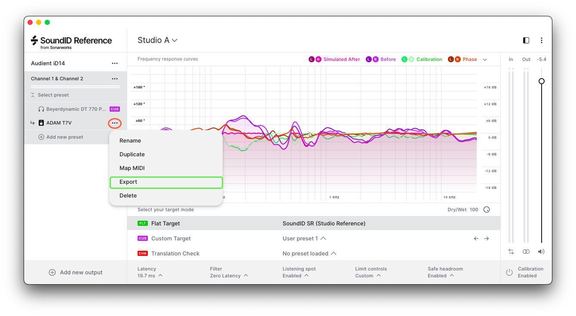
Task: Expand the Limit controls Custom setting
Action: (x=371, y=273)
